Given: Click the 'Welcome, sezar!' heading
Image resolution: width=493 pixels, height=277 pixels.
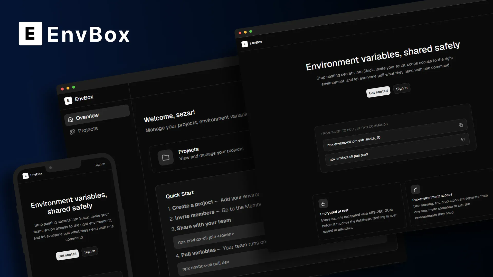Looking at the screenshot, I should point(169,116).
